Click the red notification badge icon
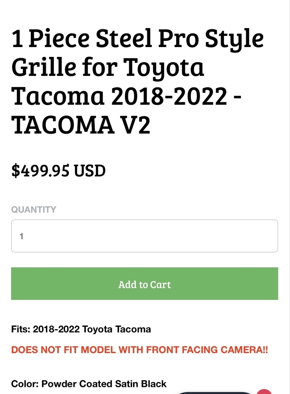Screen dimensions: 290x394 [264, 392]
